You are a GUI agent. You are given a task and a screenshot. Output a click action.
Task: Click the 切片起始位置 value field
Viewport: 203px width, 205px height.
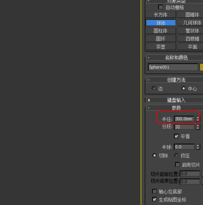190,174
